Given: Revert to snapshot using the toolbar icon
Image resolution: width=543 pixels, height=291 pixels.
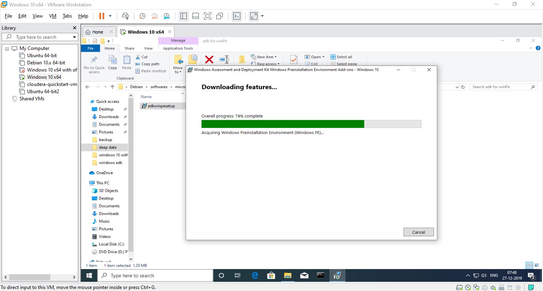Looking at the screenshot, I should (x=155, y=16).
